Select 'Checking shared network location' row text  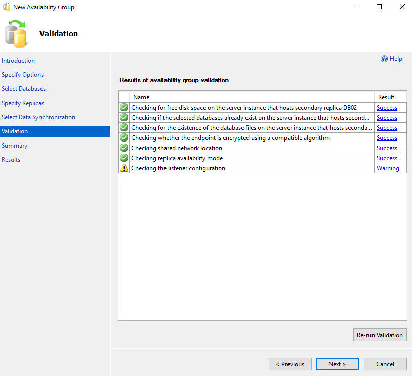(177, 148)
